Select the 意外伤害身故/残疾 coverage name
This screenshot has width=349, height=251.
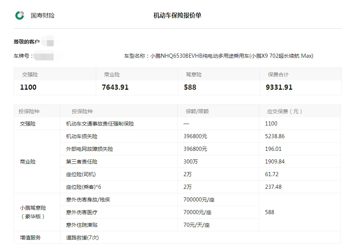click(x=88, y=200)
